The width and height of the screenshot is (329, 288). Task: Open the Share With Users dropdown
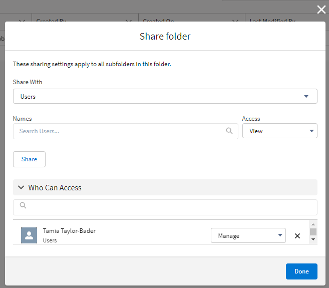(x=165, y=96)
